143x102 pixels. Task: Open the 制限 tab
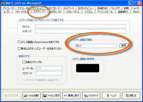click(126, 8)
